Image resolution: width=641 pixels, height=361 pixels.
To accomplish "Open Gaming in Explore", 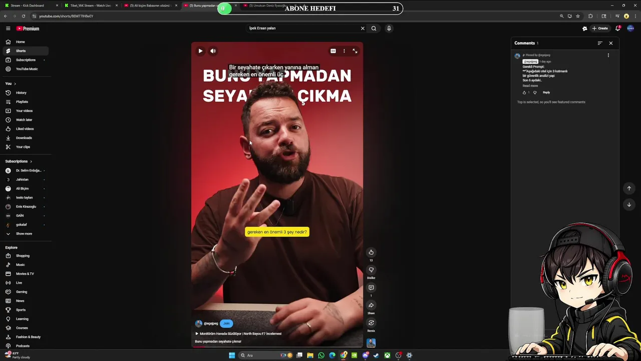I will (25, 292).
